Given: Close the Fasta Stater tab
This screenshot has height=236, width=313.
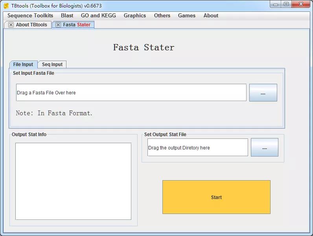Looking at the screenshot, I should pyautogui.click(x=58, y=25).
